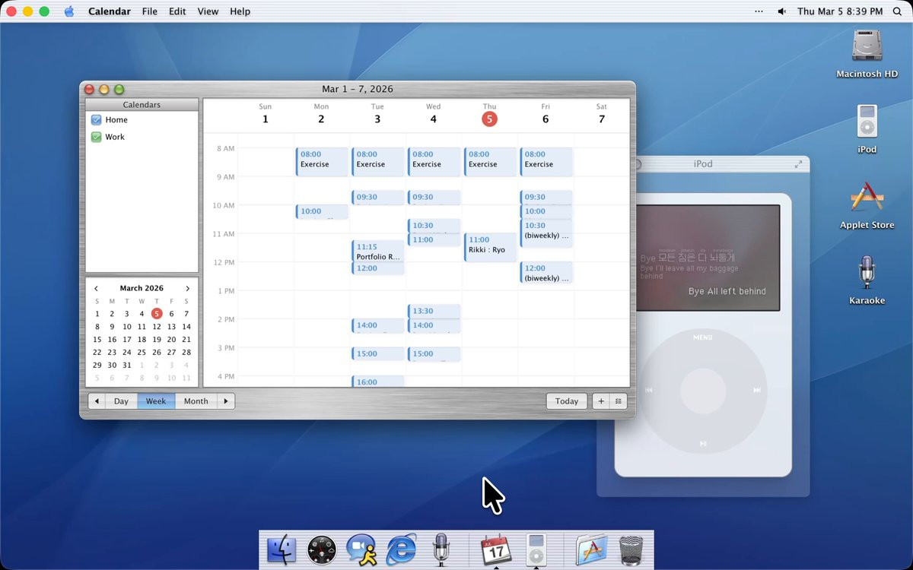Open the event list view icon
Viewport: 913px width, 570px height.
coord(619,401)
